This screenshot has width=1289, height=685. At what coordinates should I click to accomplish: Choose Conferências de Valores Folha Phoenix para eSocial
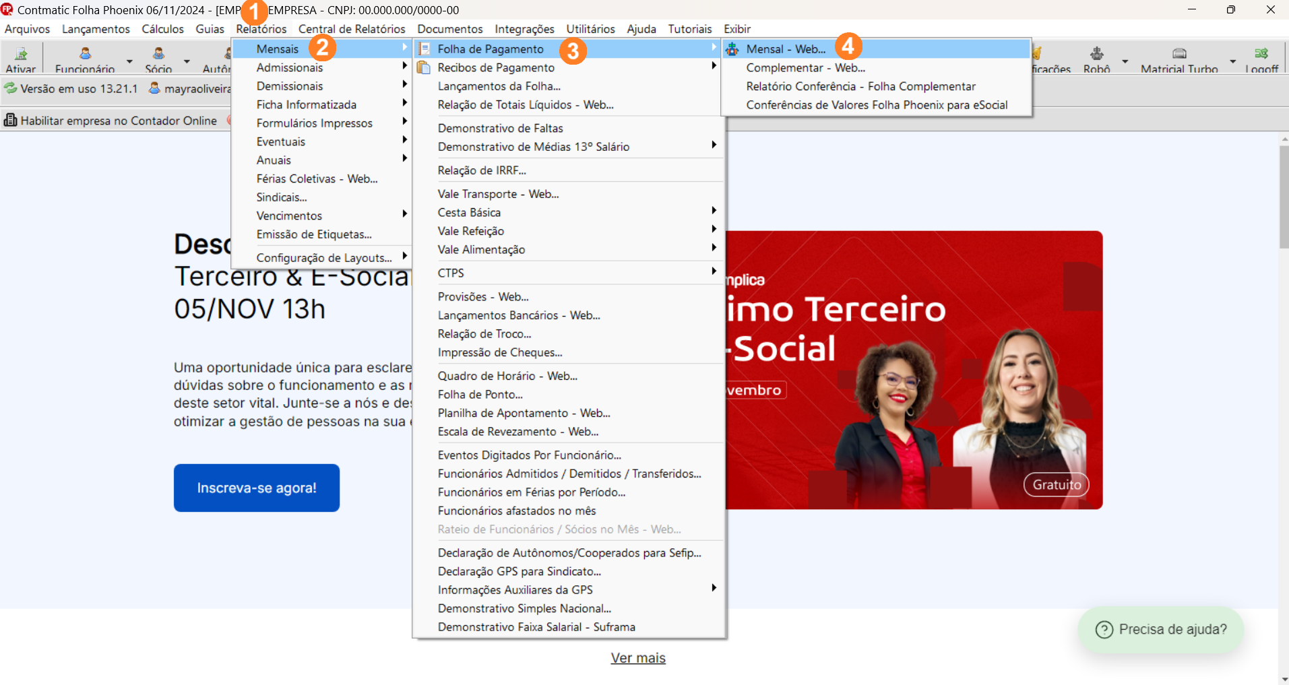pyautogui.click(x=876, y=104)
